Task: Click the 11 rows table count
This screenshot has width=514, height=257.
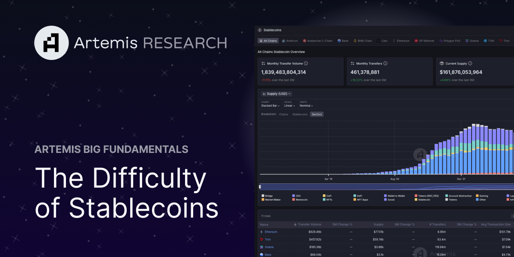Action: [x=265, y=217]
